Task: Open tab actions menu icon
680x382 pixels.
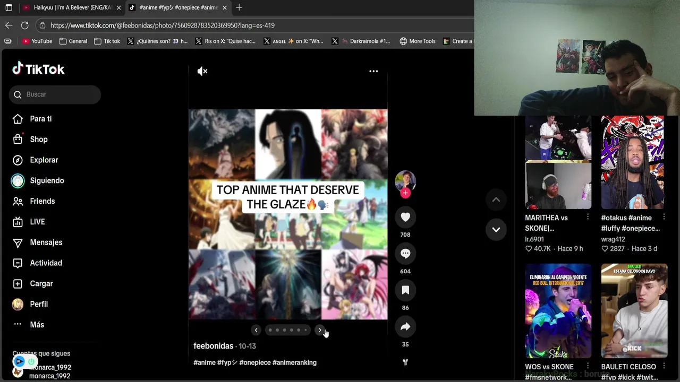Action: point(8,7)
